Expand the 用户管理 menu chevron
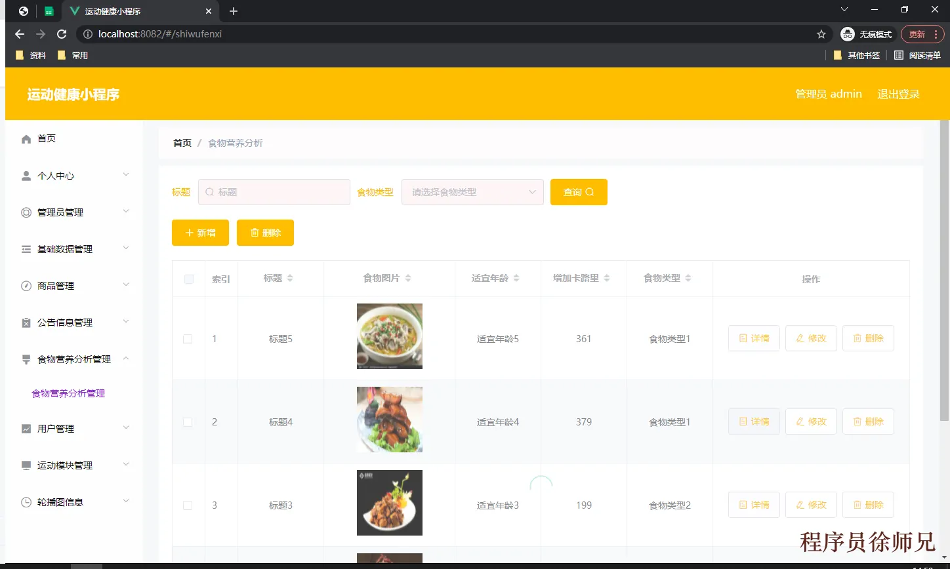950x569 pixels. point(126,427)
